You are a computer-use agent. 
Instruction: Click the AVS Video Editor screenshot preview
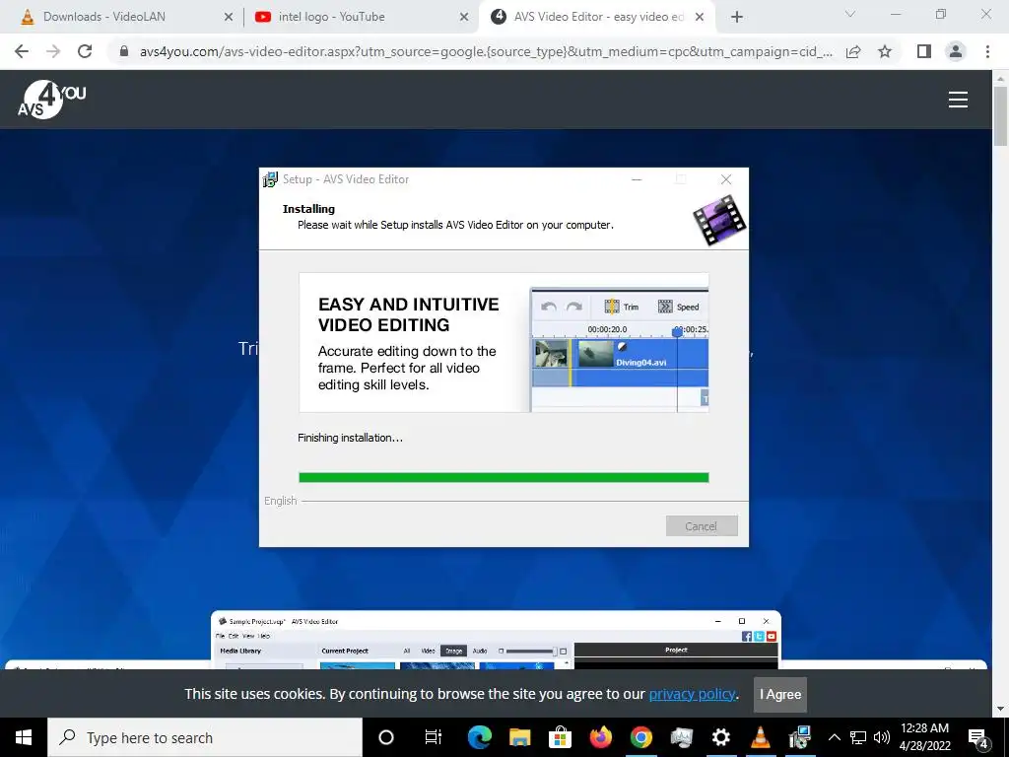(497, 640)
